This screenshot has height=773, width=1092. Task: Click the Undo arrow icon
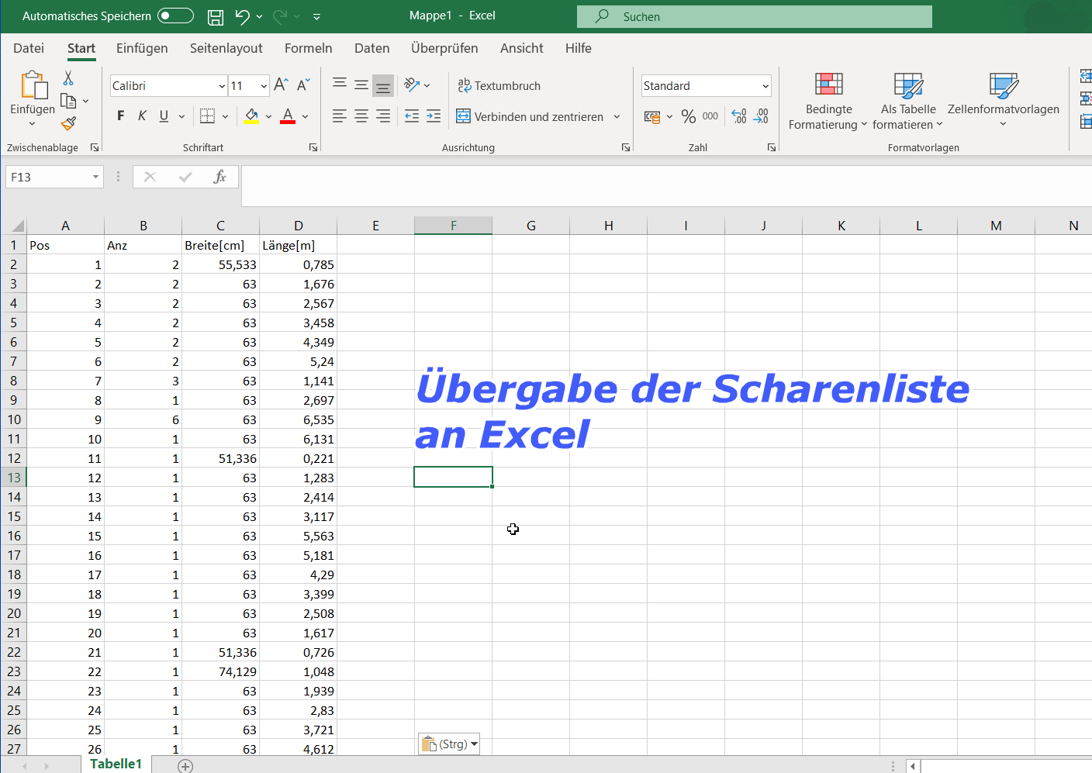[243, 16]
